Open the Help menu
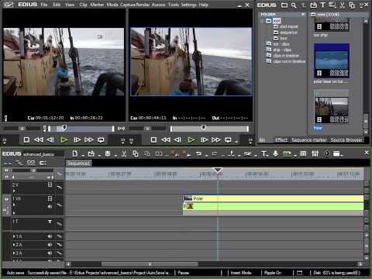Viewport: 372px width, 279px height. coord(204,5)
